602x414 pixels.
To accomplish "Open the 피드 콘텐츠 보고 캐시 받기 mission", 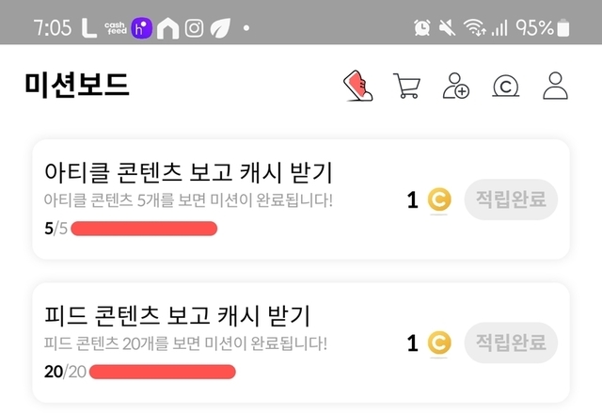I will coord(177,315).
